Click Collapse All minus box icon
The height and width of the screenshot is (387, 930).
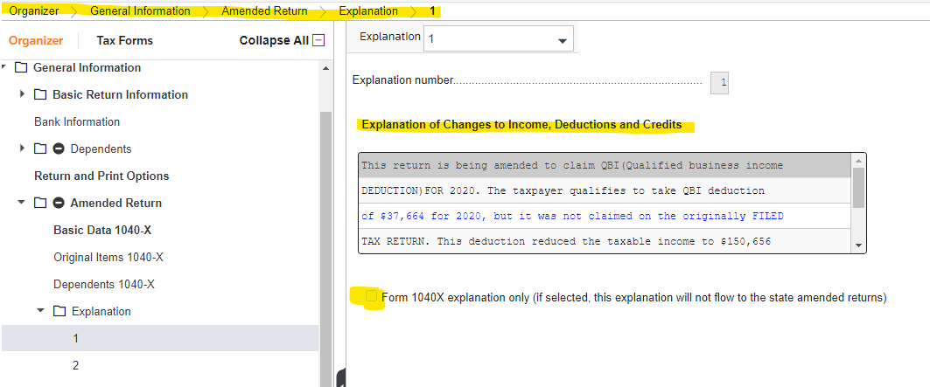(x=318, y=40)
